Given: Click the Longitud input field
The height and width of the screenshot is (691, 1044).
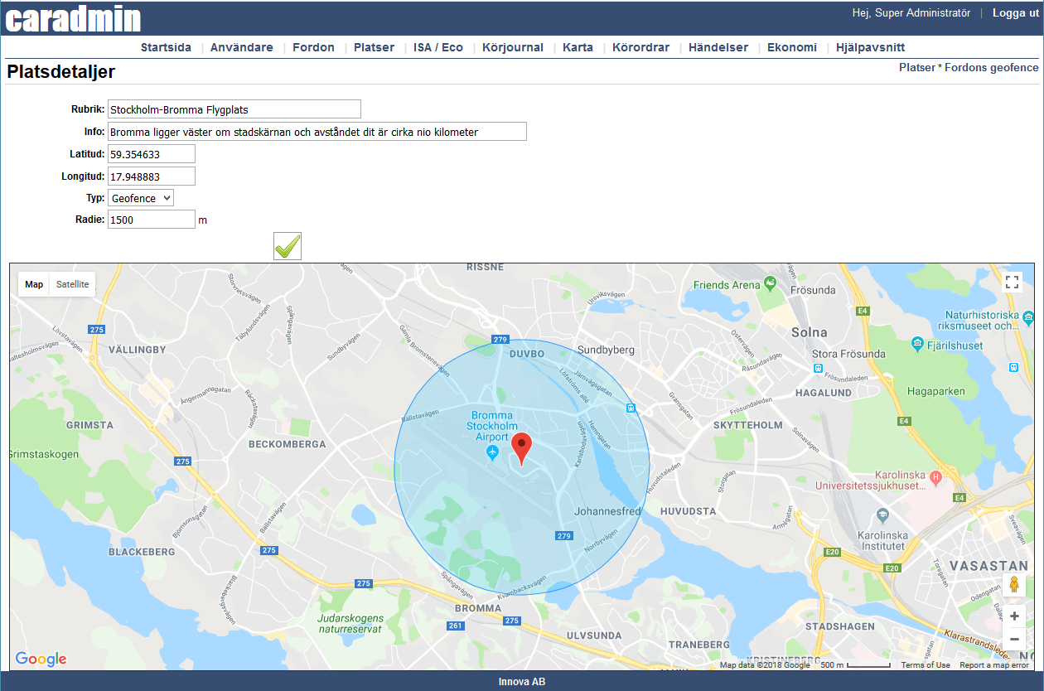Looking at the screenshot, I should coord(152,176).
